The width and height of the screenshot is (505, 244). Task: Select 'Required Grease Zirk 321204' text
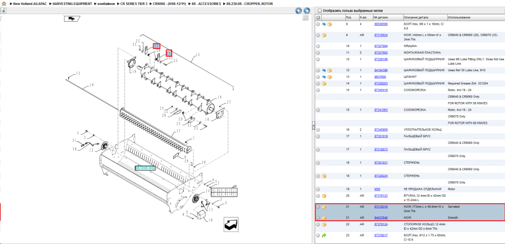[468, 83]
